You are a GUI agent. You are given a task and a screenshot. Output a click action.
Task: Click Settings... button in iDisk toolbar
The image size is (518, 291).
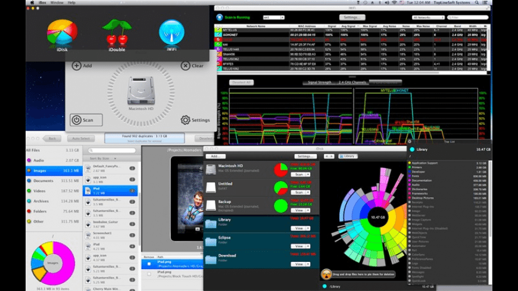click(305, 156)
